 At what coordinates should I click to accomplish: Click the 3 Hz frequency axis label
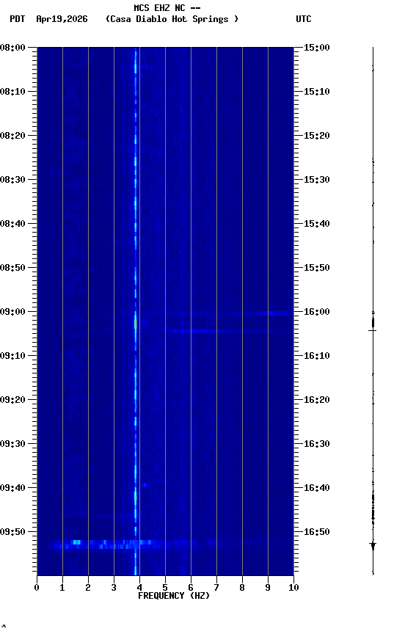click(114, 588)
